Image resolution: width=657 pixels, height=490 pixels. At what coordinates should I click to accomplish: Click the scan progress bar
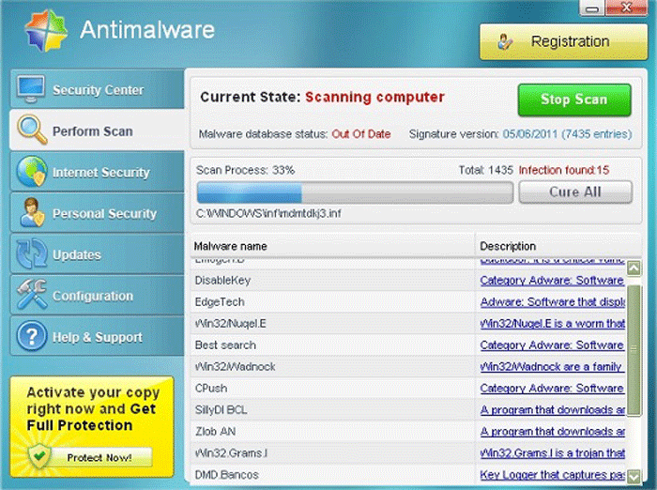pyautogui.click(x=354, y=192)
